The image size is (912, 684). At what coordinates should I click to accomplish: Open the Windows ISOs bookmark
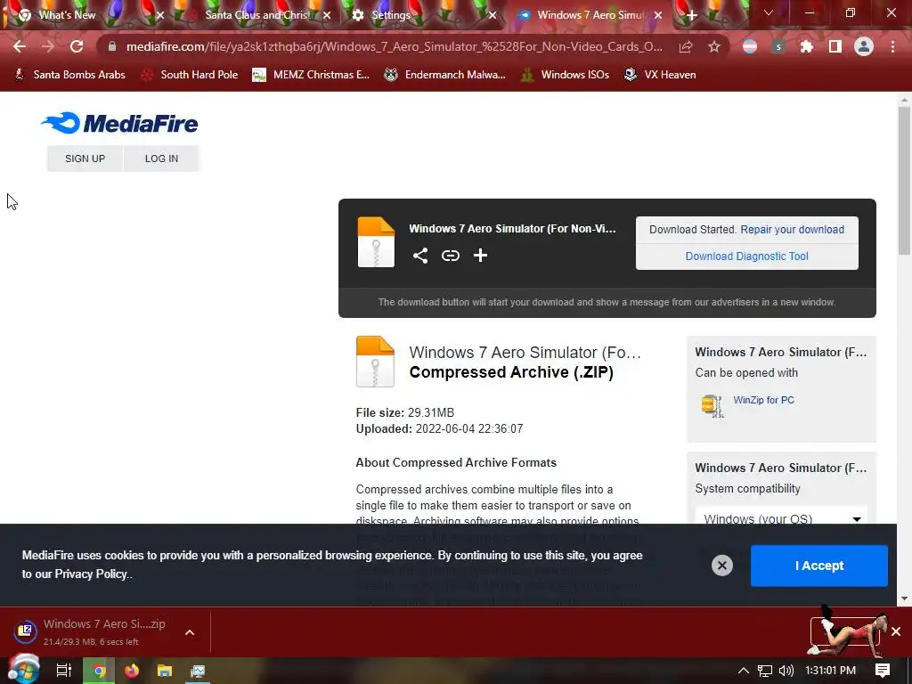(565, 75)
